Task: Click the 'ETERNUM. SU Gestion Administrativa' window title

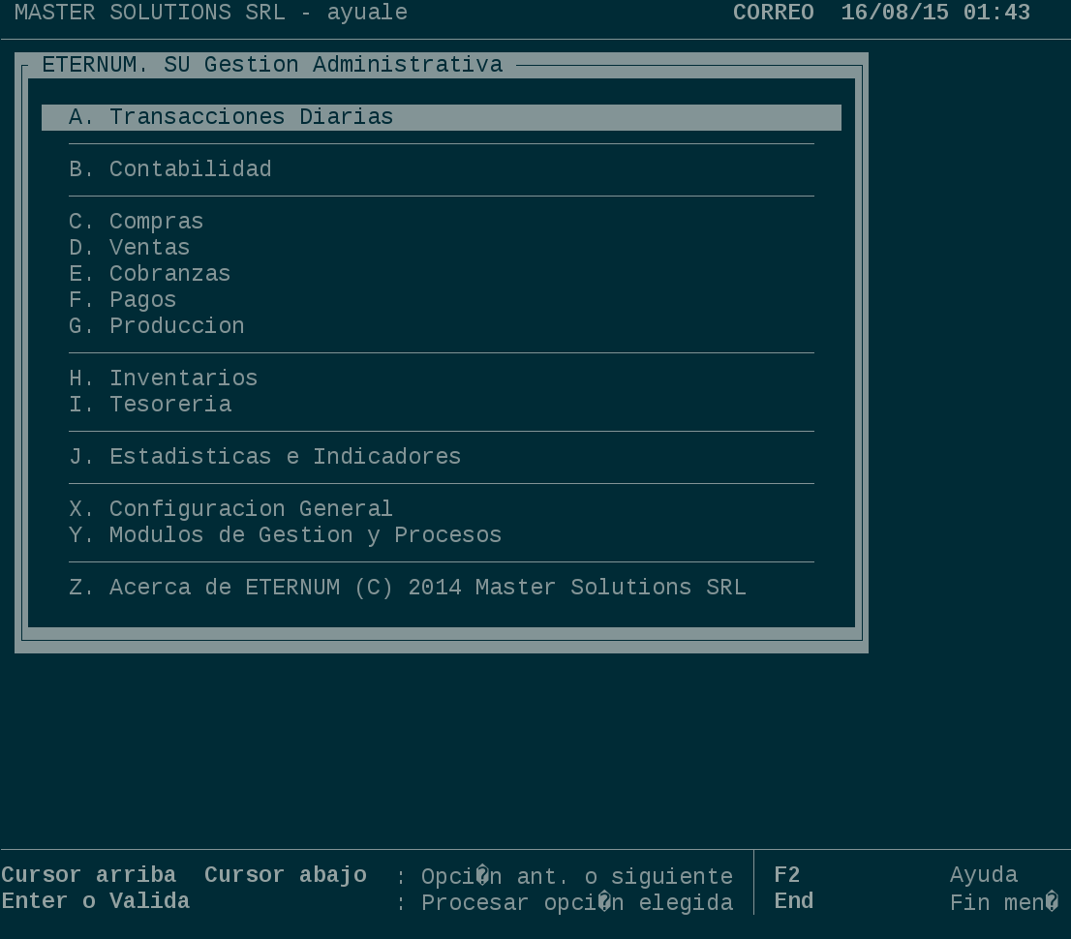Action: coord(272,65)
